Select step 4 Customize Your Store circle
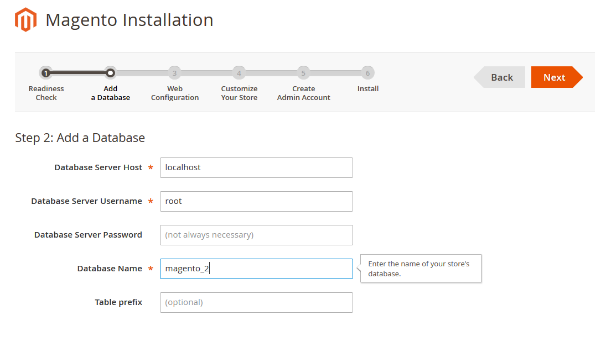Screen dimensions: 606x347 (x=239, y=73)
